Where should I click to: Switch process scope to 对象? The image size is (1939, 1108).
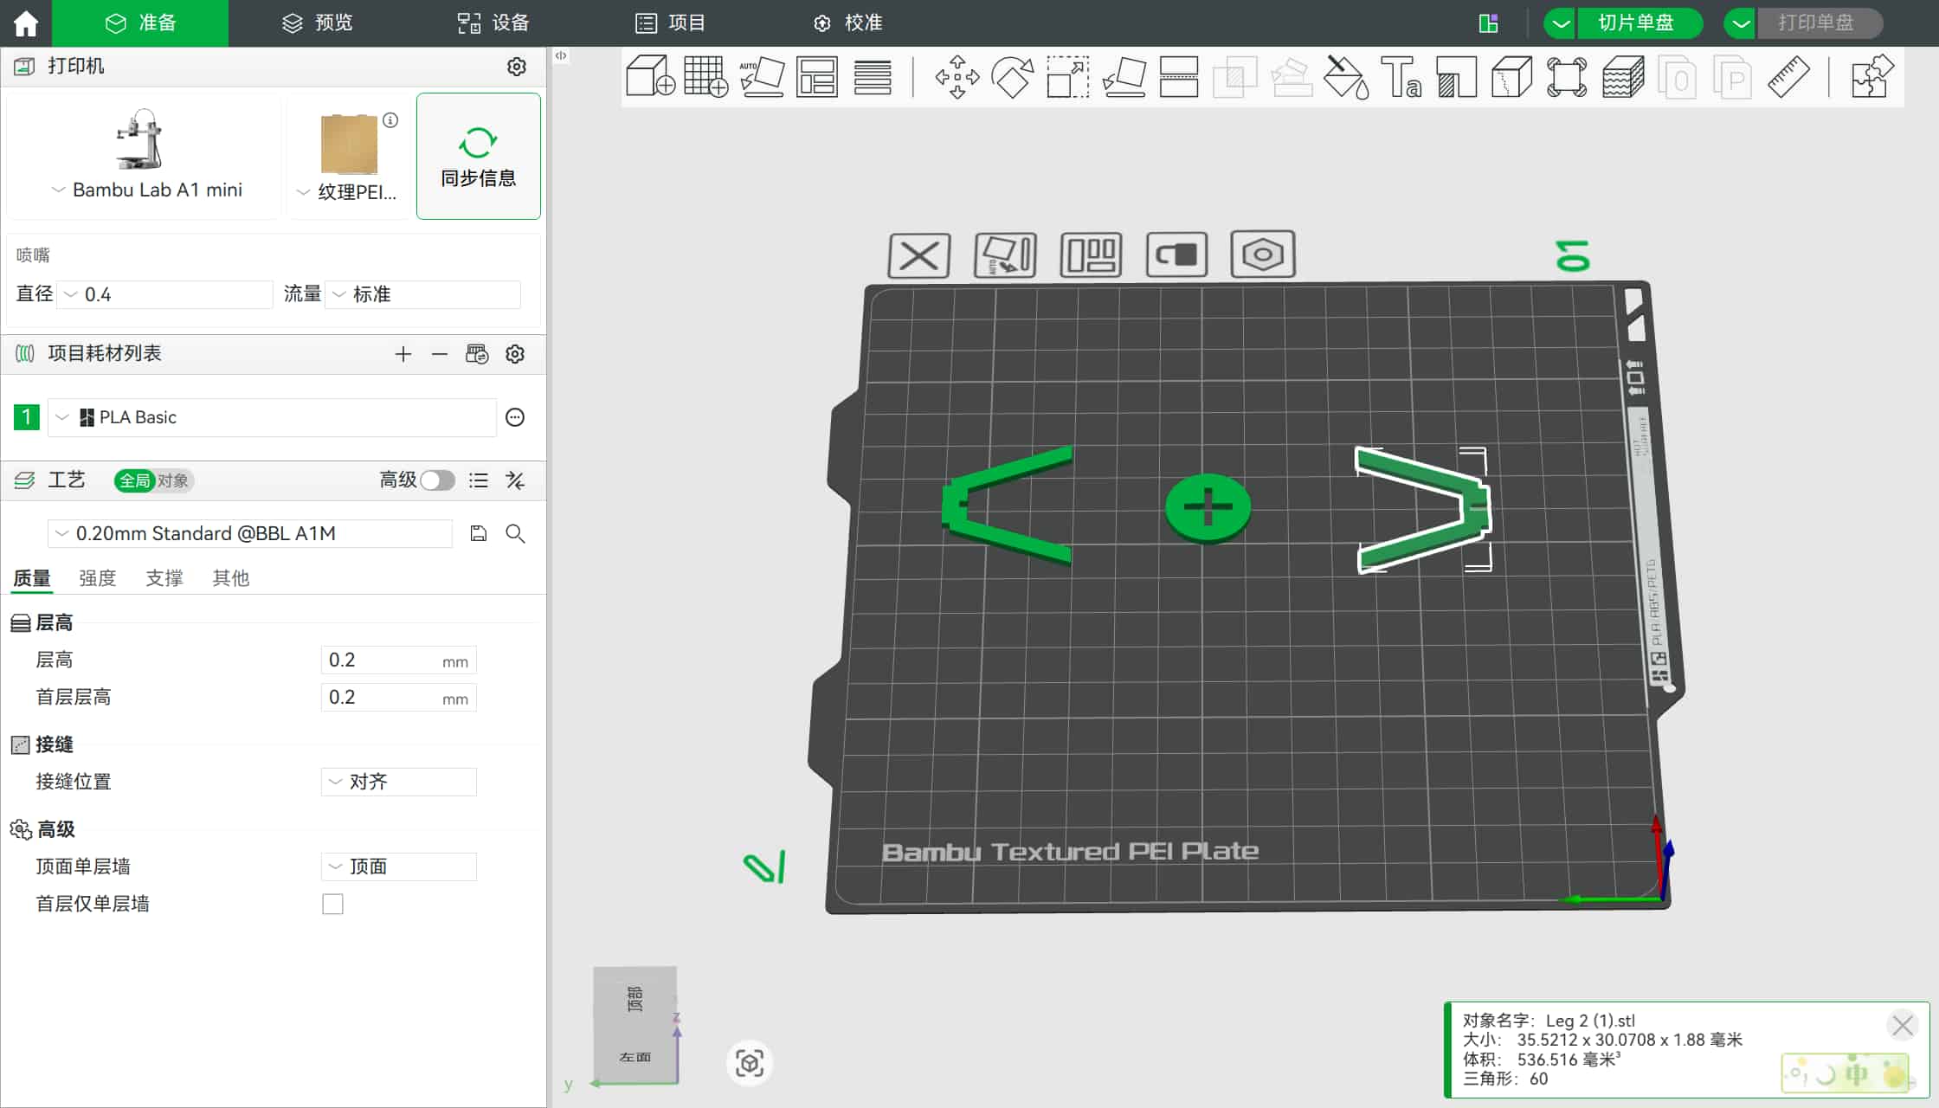172,480
